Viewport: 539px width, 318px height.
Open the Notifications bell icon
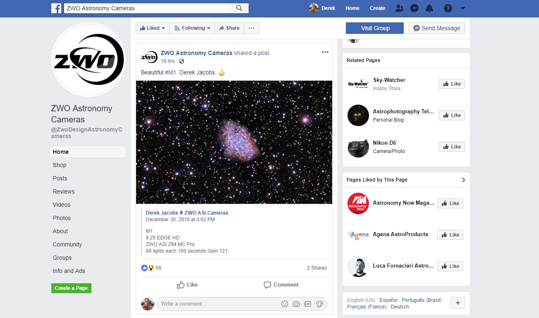(429, 8)
